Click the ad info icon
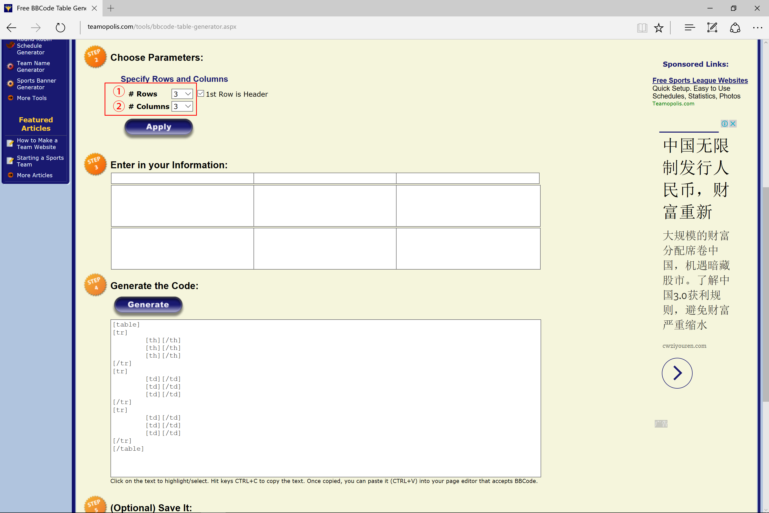 [x=725, y=124]
